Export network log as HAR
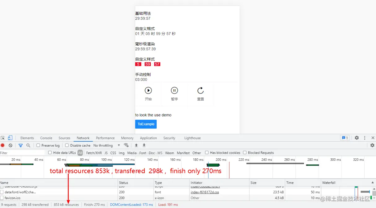This screenshot has height=208, width=376. coord(144,145)
